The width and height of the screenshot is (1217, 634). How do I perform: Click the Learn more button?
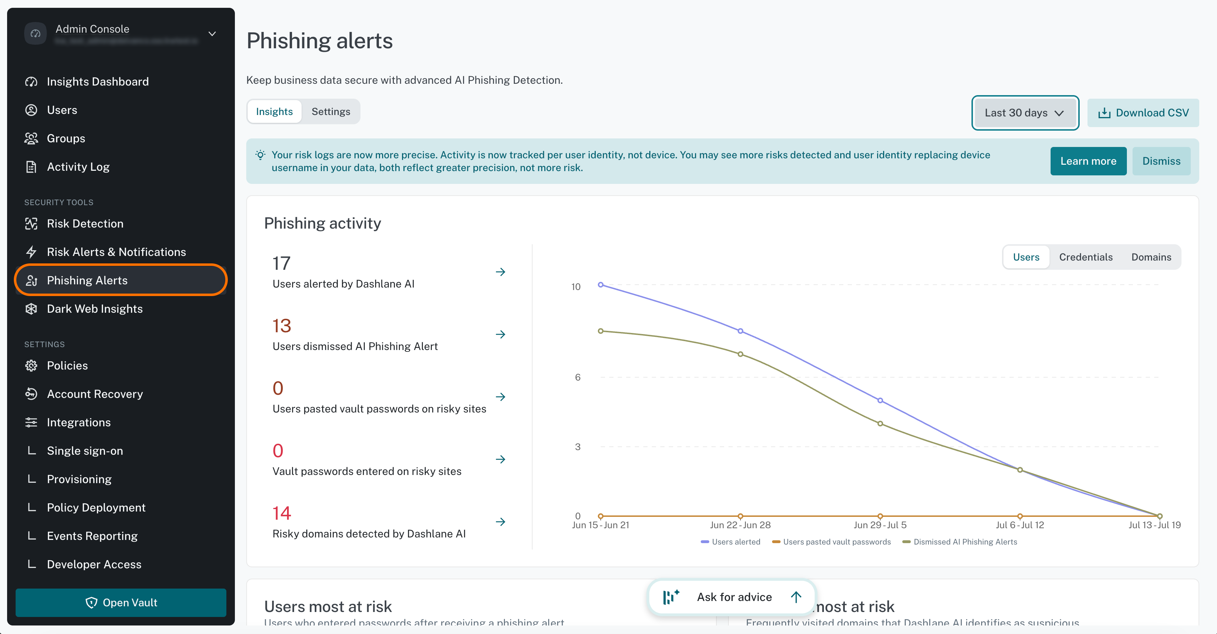(1088, 161)
